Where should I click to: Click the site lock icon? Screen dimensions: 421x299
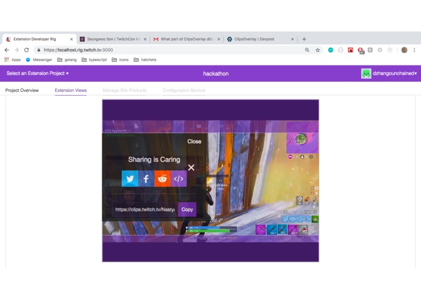(x=39, y=50)
